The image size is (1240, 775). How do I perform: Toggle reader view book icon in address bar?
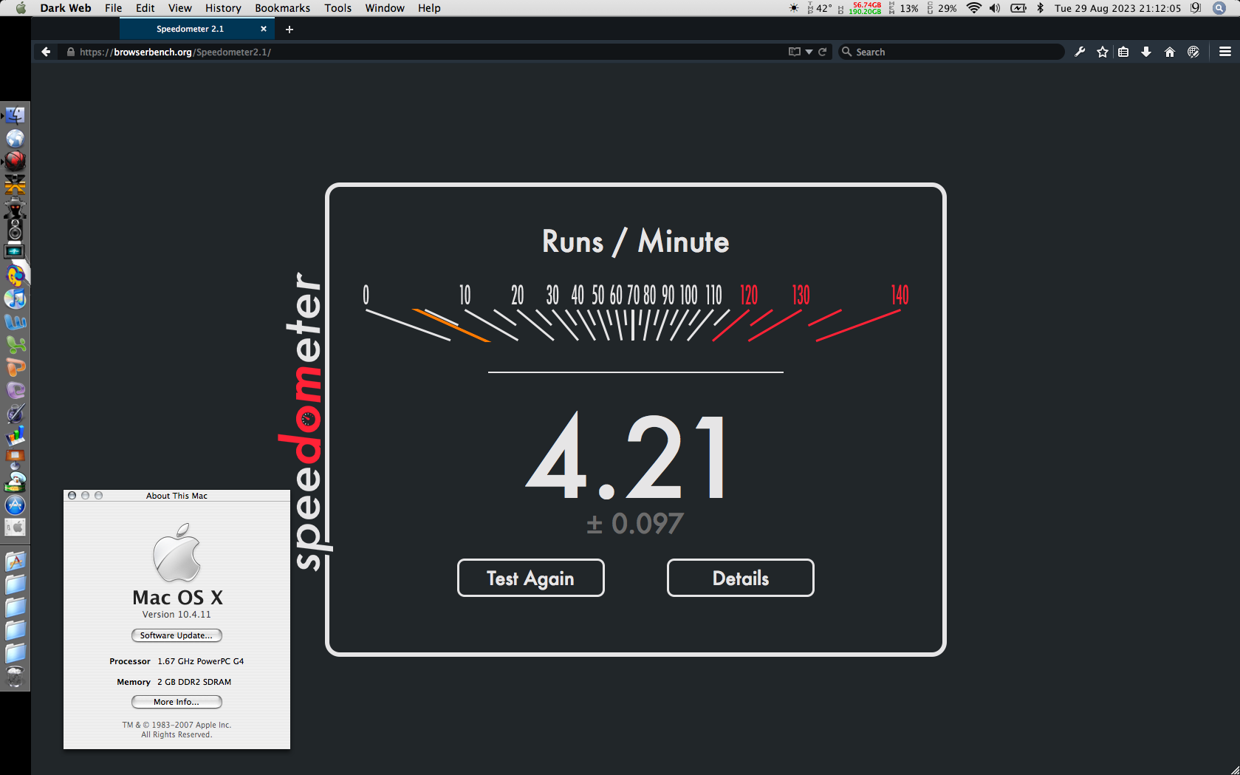[x=794, y=52]
